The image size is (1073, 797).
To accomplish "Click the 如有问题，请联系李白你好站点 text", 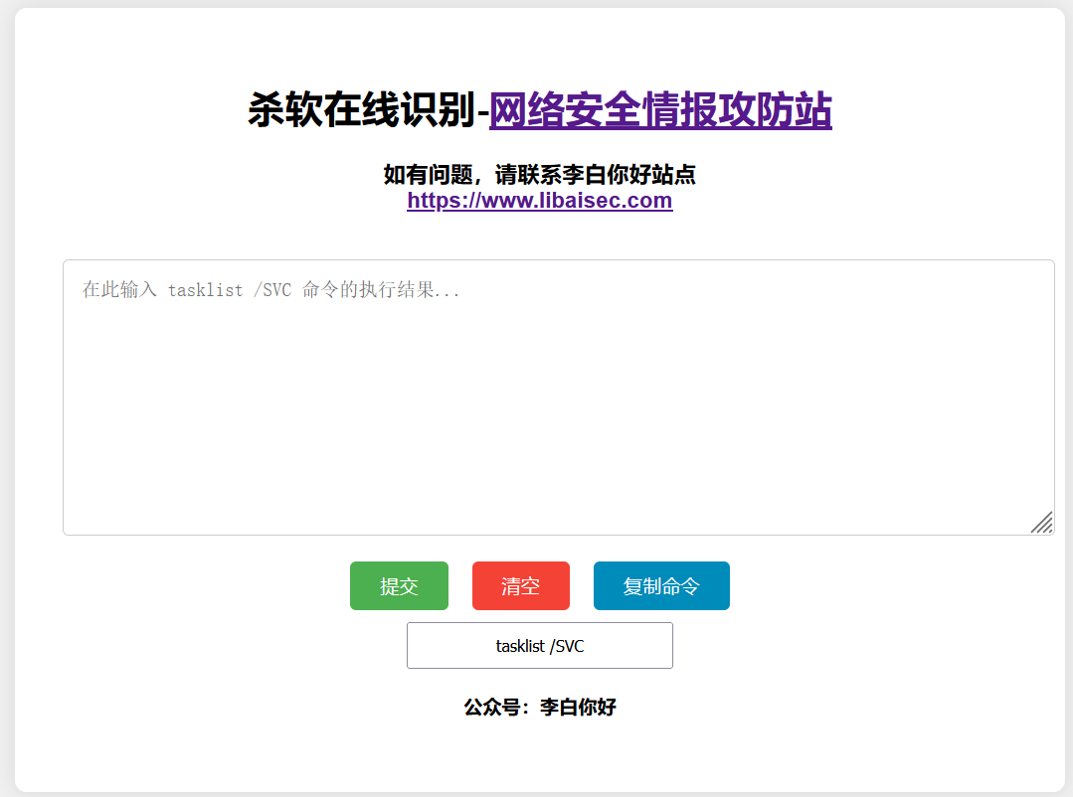I will [x=540, y=175].
